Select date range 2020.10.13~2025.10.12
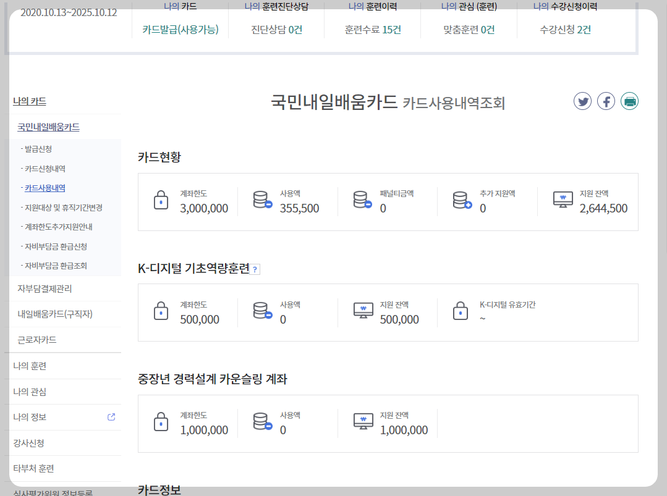The width and height of the screenshot is (667, 496). (x=69, y=12)
